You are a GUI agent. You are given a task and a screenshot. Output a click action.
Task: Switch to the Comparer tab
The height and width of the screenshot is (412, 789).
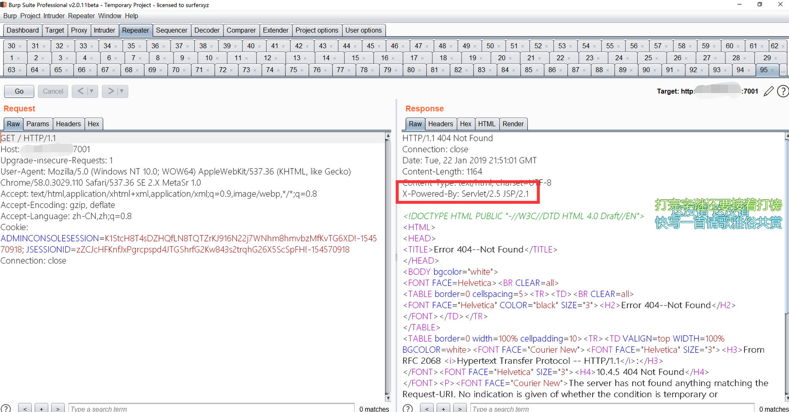[241, 30]
